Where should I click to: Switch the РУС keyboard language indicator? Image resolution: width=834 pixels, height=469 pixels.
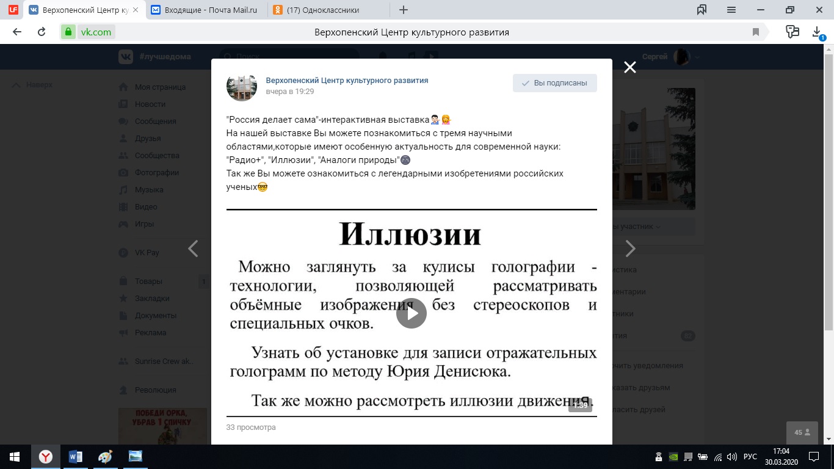point(750,457)
